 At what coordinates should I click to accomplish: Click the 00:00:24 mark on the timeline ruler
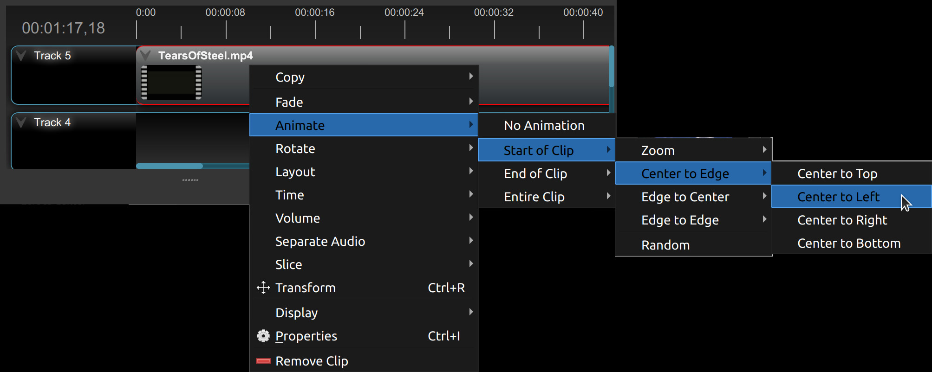click(x=404, y=13)
